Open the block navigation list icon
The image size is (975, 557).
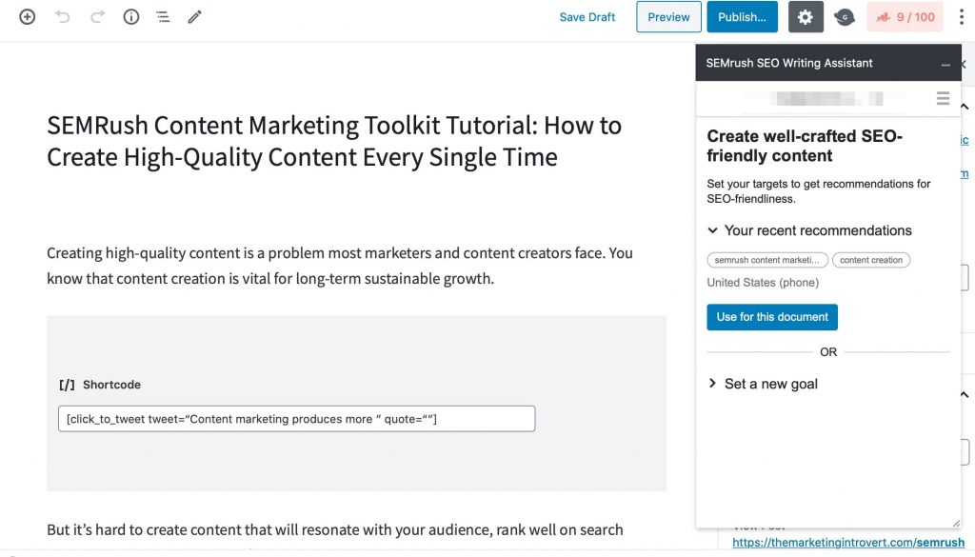(x=162, y=16)
